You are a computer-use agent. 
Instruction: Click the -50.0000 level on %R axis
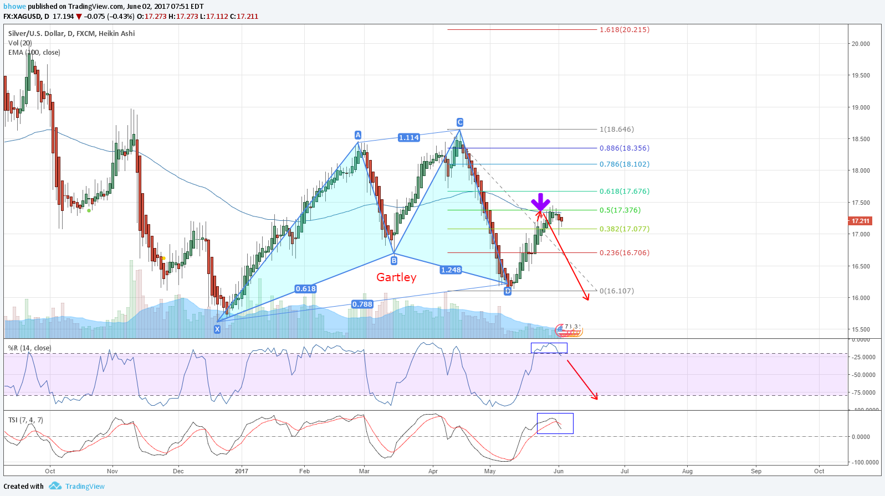(x=863, y=375)
